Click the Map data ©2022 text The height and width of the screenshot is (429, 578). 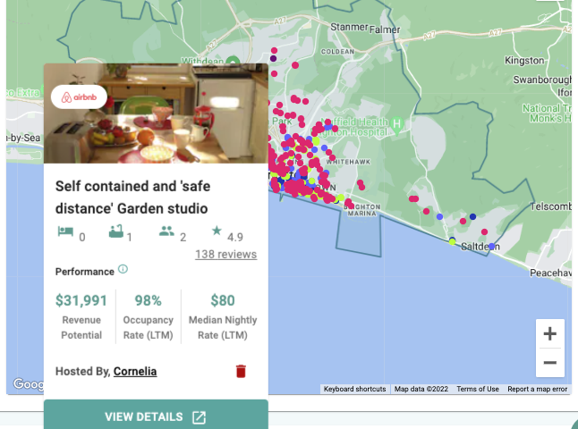[x=421, y=389]
